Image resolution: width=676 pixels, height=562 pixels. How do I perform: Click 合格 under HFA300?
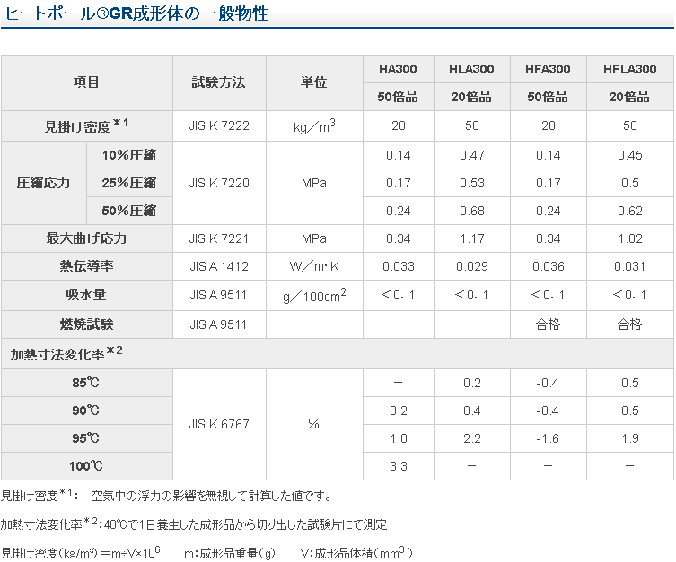tap(548, 324)
